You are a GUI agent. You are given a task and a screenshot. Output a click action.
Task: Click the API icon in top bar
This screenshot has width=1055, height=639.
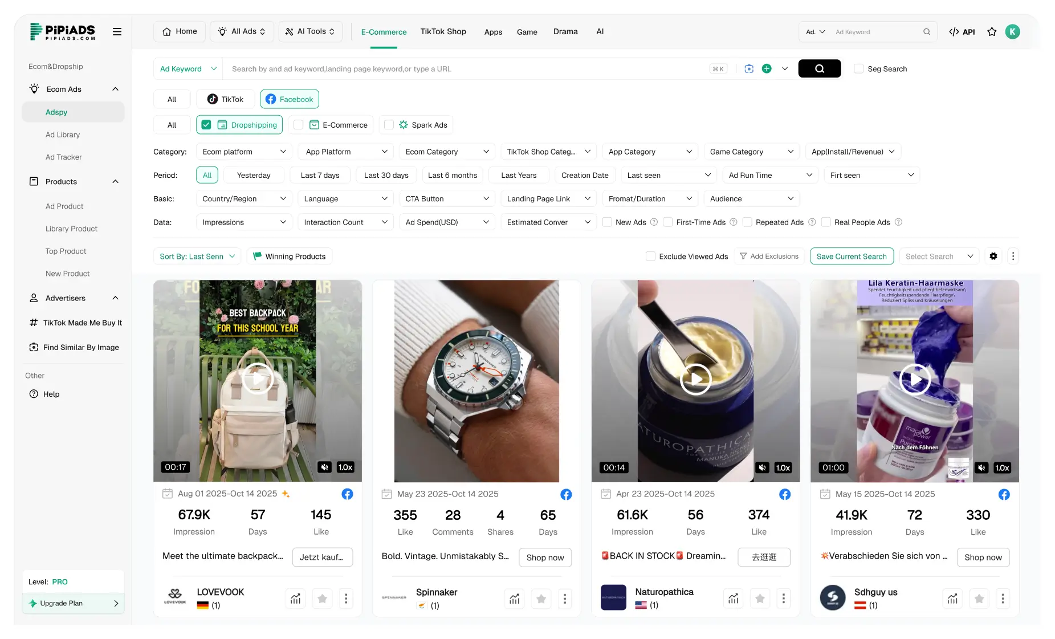click(962, 31)
